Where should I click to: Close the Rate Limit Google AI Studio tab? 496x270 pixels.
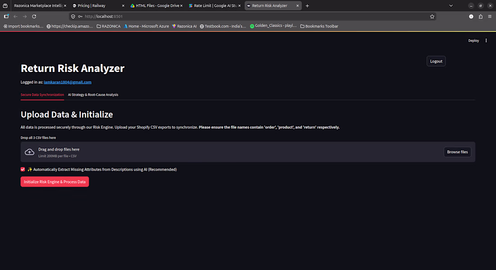239,6
